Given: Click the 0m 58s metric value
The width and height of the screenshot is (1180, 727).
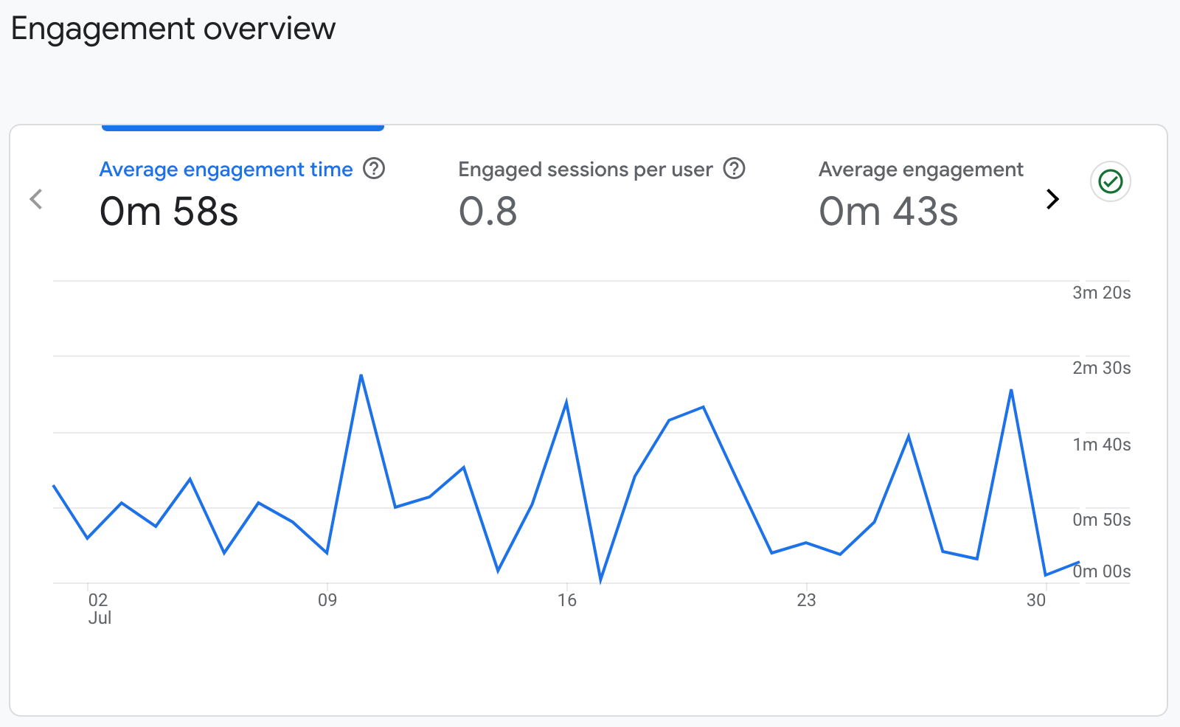Looking at the screenshot, I should point(169,212).
